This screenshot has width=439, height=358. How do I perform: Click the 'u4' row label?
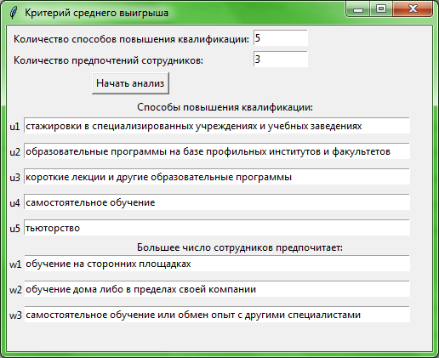[x=14, y=203]
